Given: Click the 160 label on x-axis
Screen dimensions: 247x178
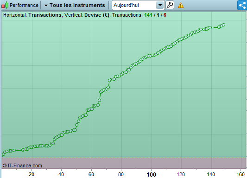Looking at the screenshot, I should tap(241, 174).
